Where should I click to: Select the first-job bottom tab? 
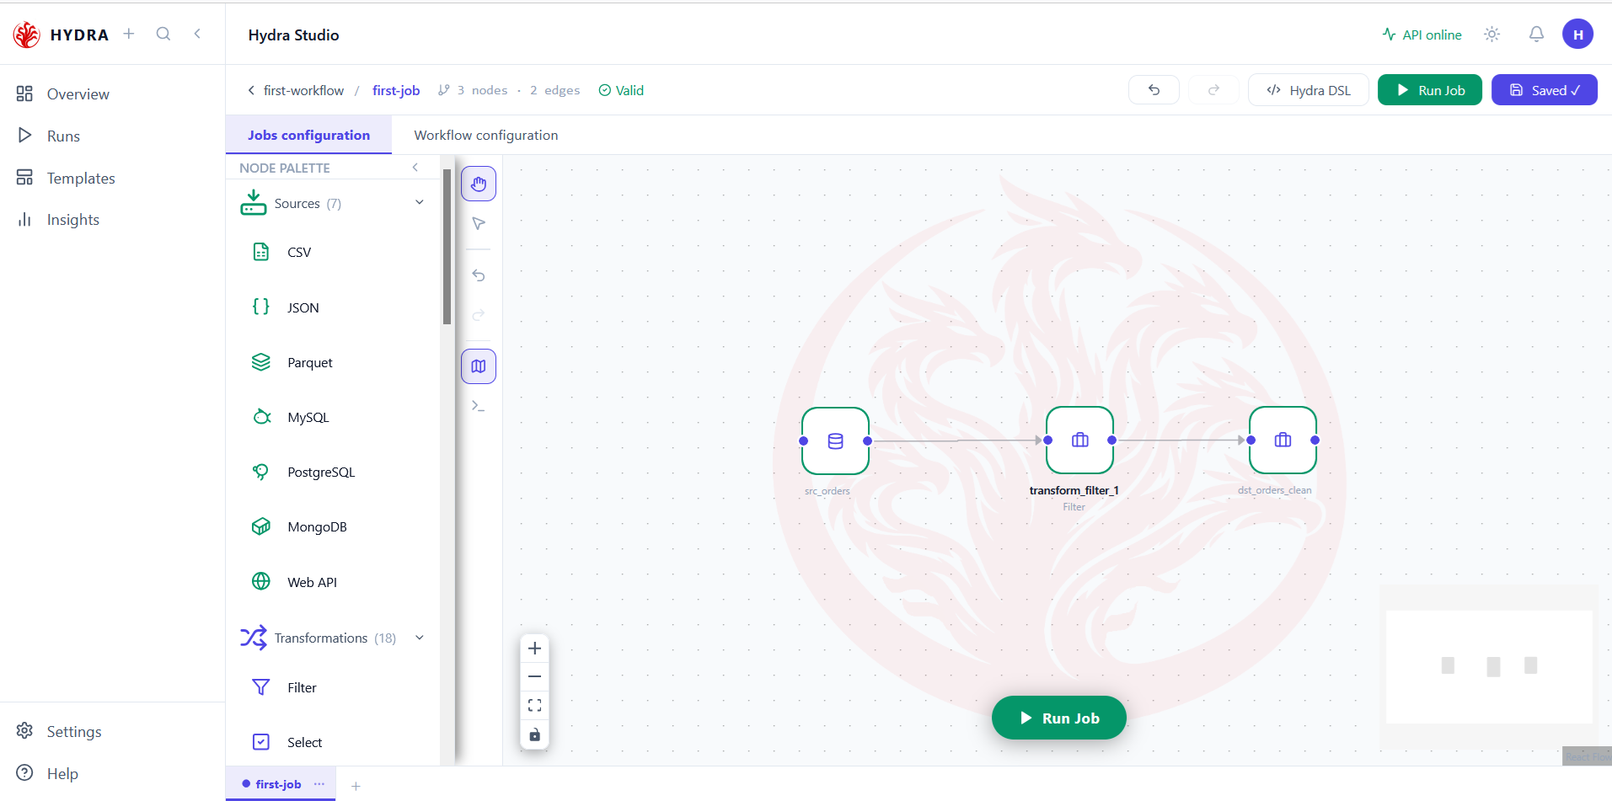(278, 784)
